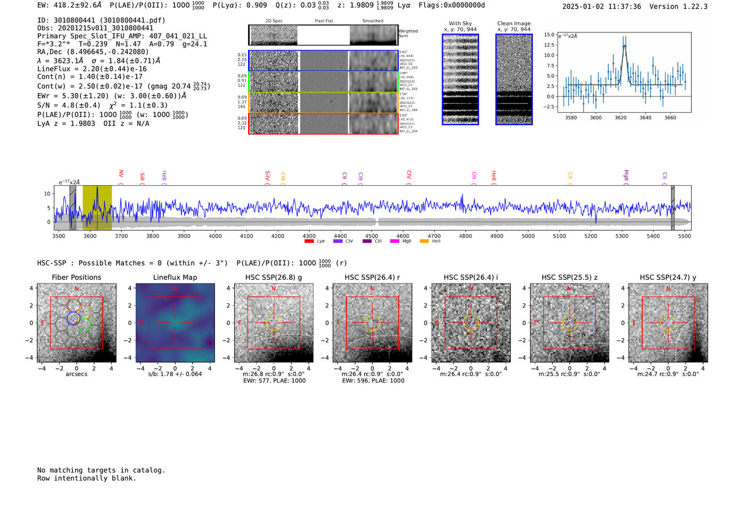Click the Flags:0x0000000d header text
The height and width of the screenshot is (507, 745).
click(x=452, y=5)
